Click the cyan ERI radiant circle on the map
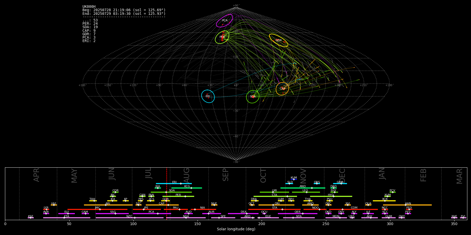 click(x=208, y=96)
